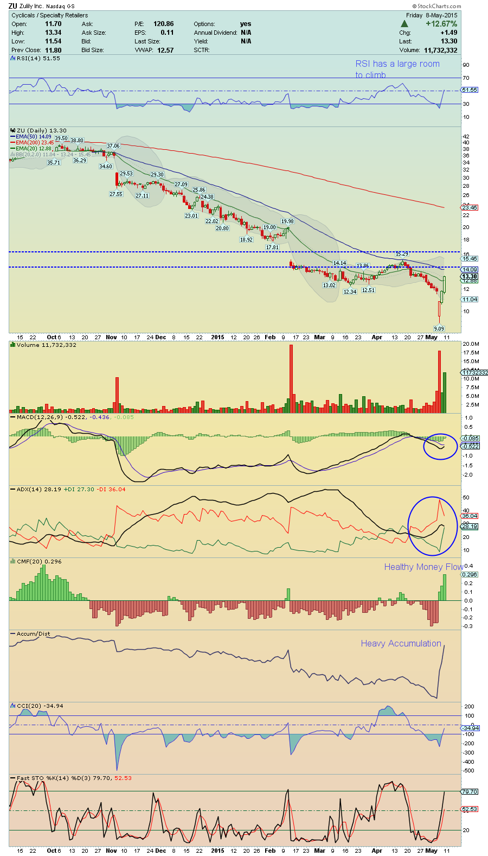Click the 17.81 low price label

click(x=272, y=247)
